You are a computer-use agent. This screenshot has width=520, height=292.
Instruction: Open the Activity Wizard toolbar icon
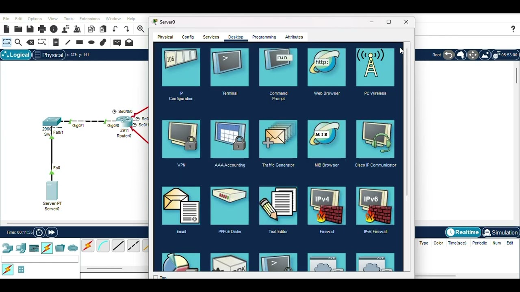77,29
